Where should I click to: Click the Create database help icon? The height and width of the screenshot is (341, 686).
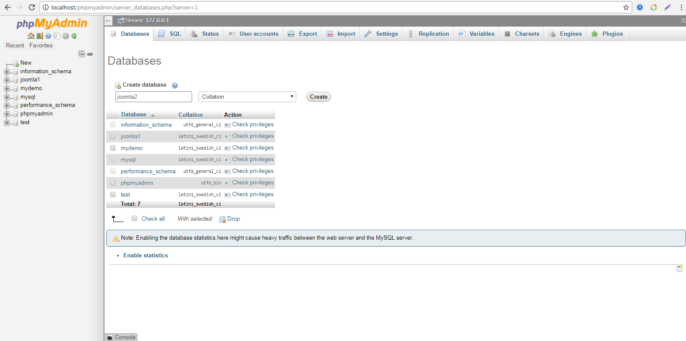tap(175, 85)
